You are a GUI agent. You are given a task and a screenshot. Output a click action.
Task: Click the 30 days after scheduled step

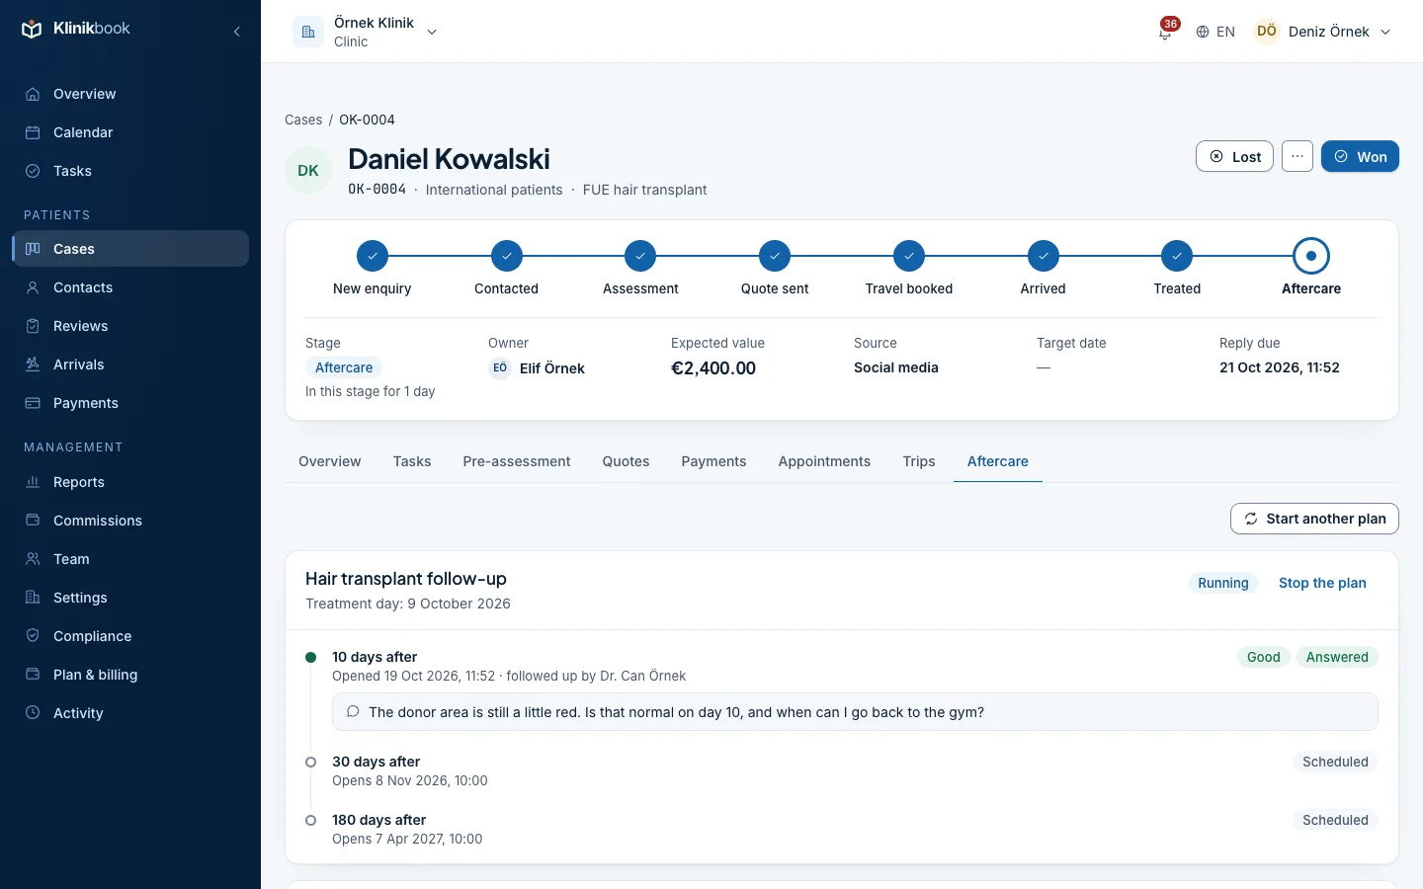842,770
